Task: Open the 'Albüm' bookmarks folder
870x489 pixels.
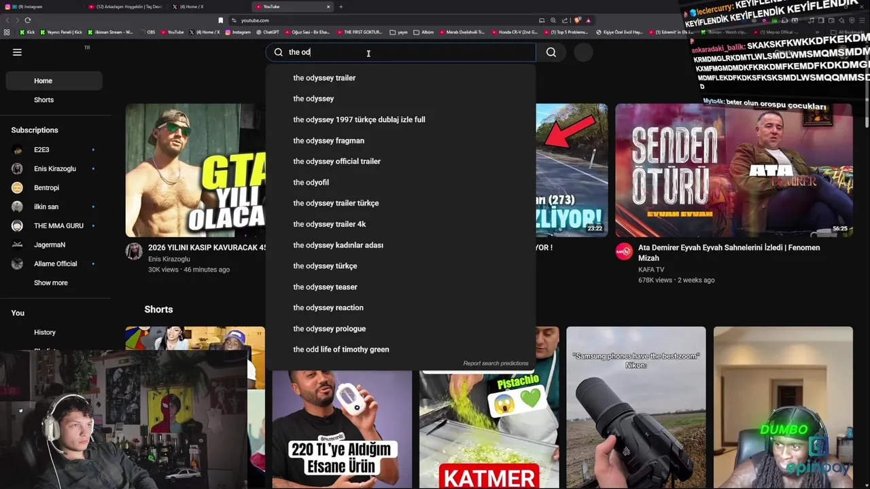Action: pos(423,32)
